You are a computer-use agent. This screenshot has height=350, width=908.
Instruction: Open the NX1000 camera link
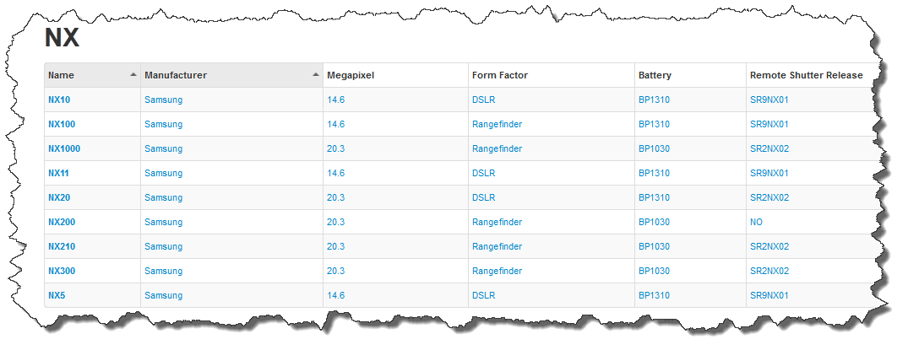click(63, 148)
